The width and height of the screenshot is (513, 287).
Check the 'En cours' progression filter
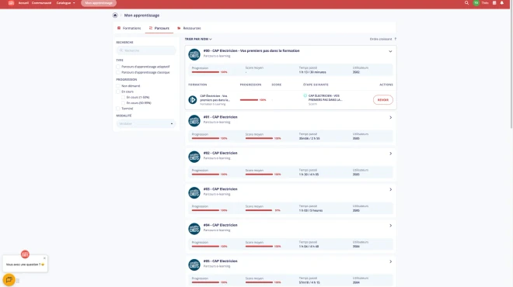[118, 92]
